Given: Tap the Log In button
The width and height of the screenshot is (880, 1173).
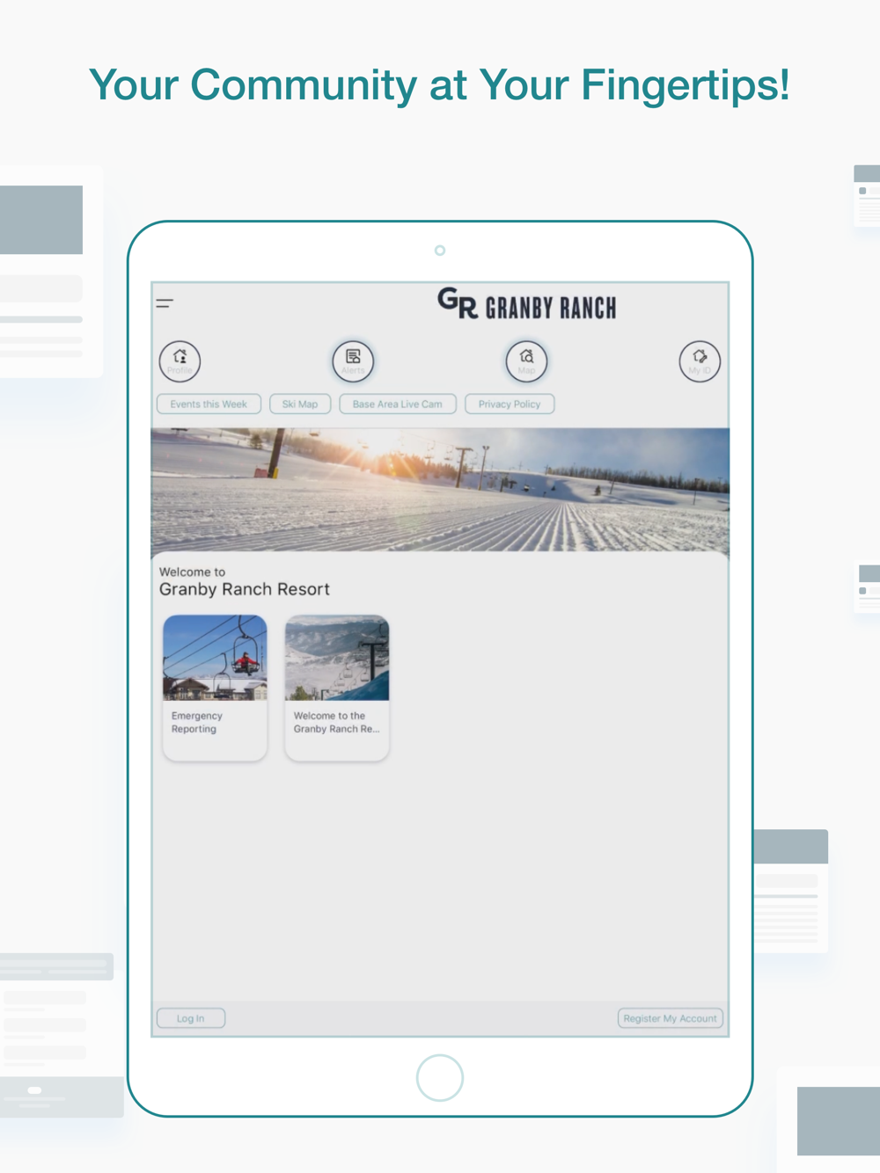Looking at the screenshot, I should pos(191,1018).
